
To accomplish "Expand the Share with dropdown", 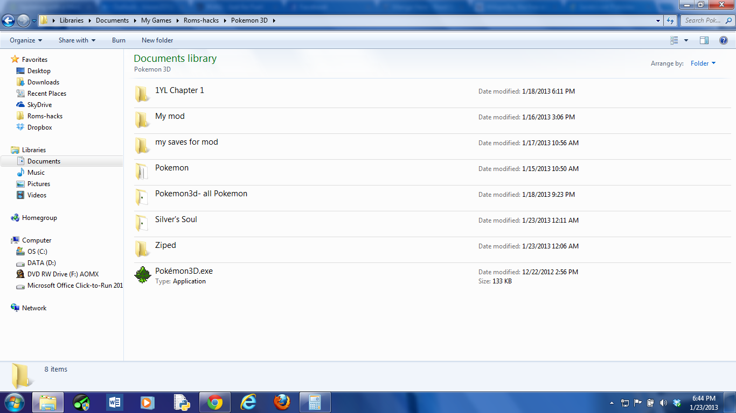I will point(77,40).
